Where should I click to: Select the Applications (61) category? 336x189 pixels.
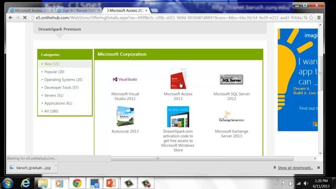[58, 103]
